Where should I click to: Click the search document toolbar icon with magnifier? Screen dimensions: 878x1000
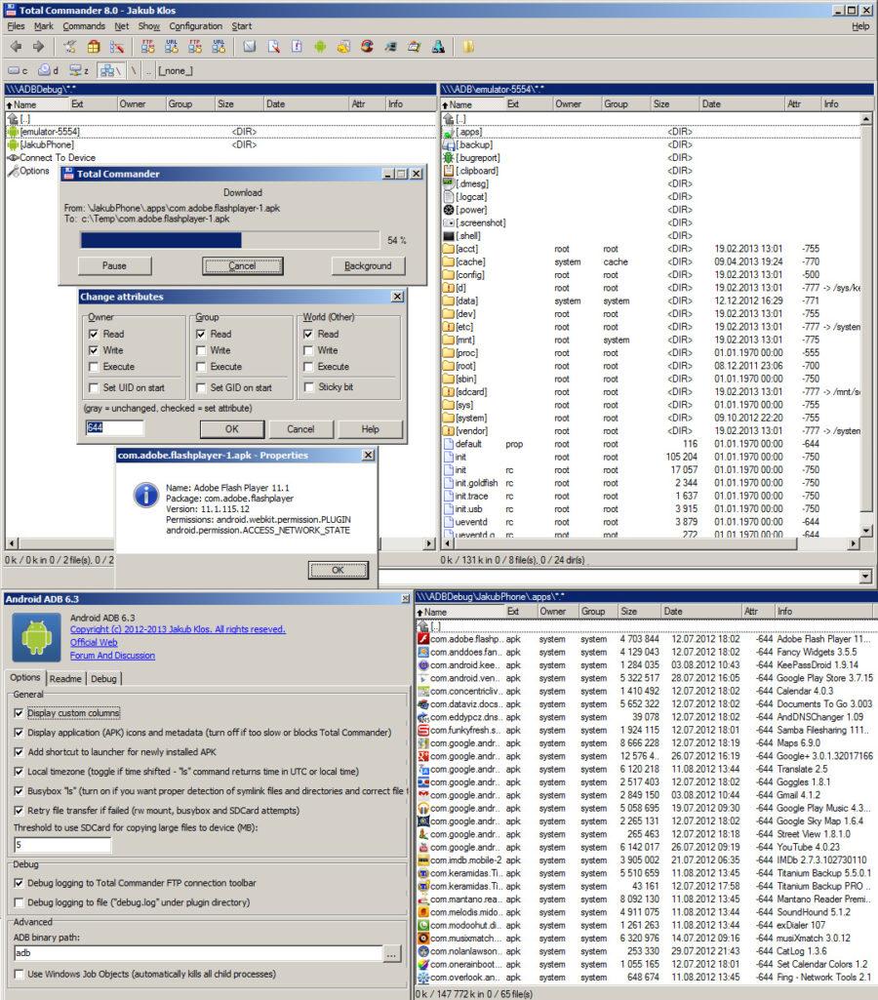(x=273, y=47)
